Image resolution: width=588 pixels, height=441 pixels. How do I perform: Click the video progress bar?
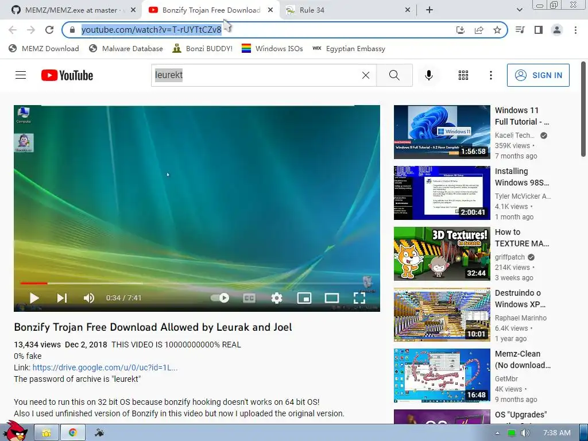(x=196, y=283)
